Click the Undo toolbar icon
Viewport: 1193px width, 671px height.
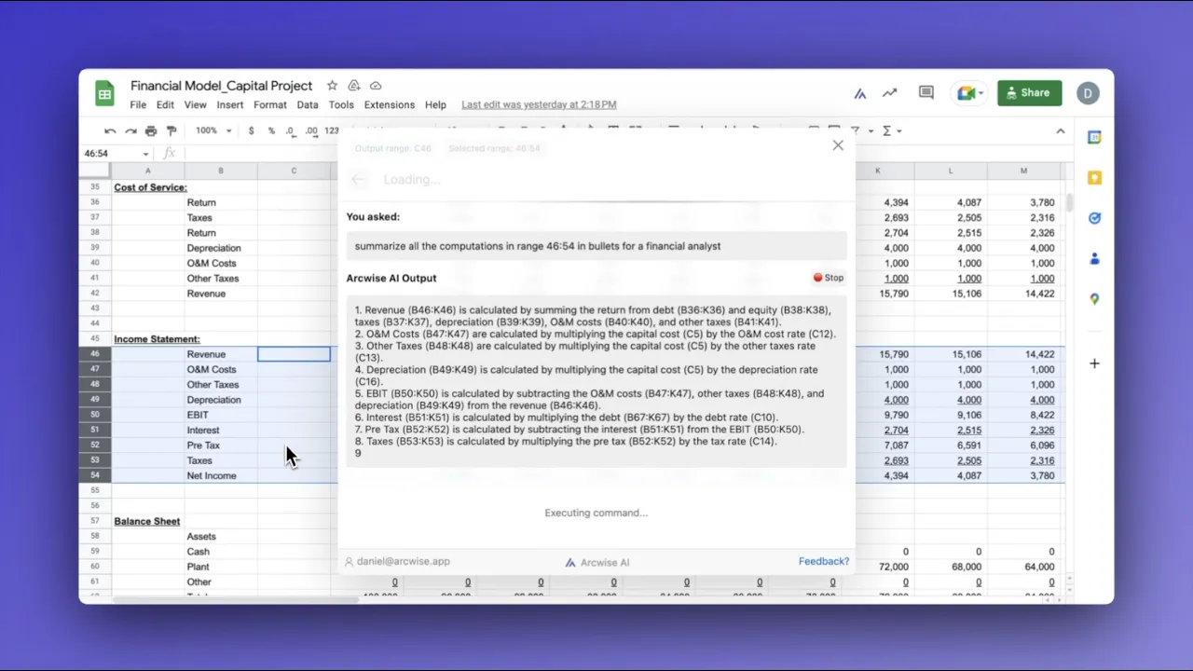tap(110, 130)
